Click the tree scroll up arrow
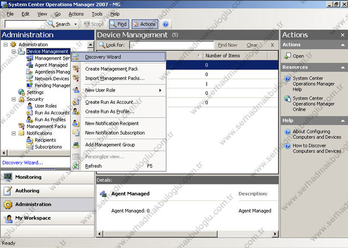The height and width of the screenshot is (248, 348). click(90, 44)
